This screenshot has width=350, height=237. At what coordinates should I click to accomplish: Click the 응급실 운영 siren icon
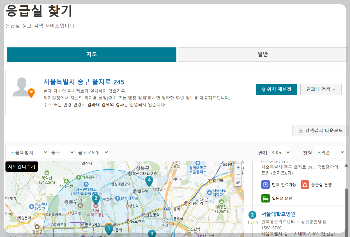[305, 185]
